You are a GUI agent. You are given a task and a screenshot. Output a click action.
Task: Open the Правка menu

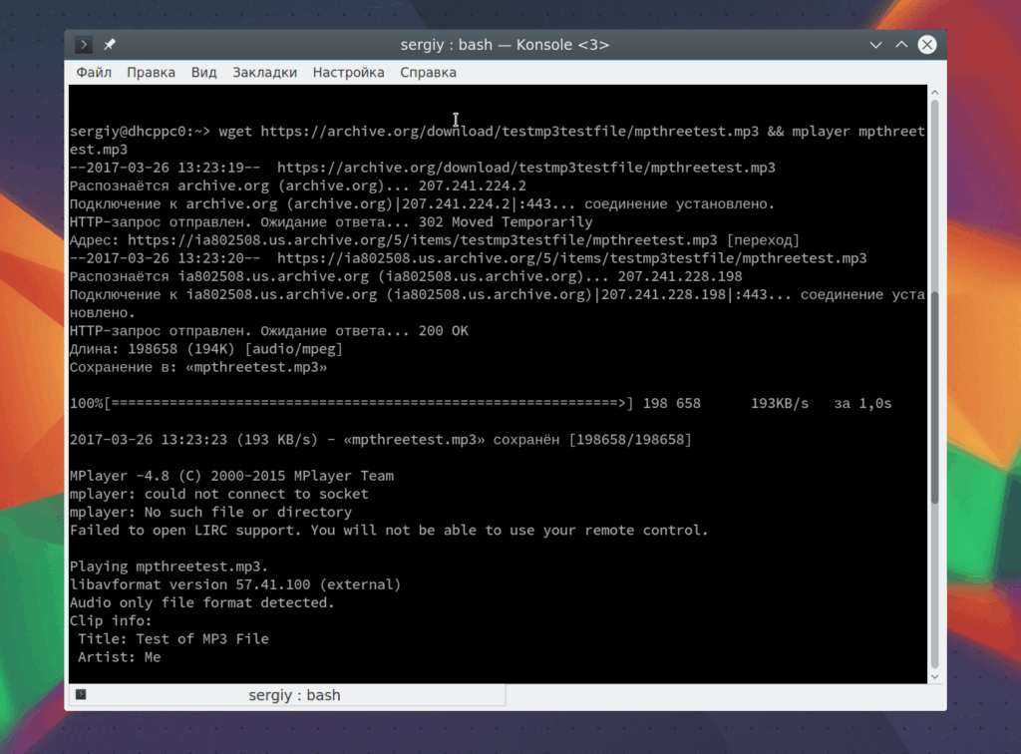point(152,72)
